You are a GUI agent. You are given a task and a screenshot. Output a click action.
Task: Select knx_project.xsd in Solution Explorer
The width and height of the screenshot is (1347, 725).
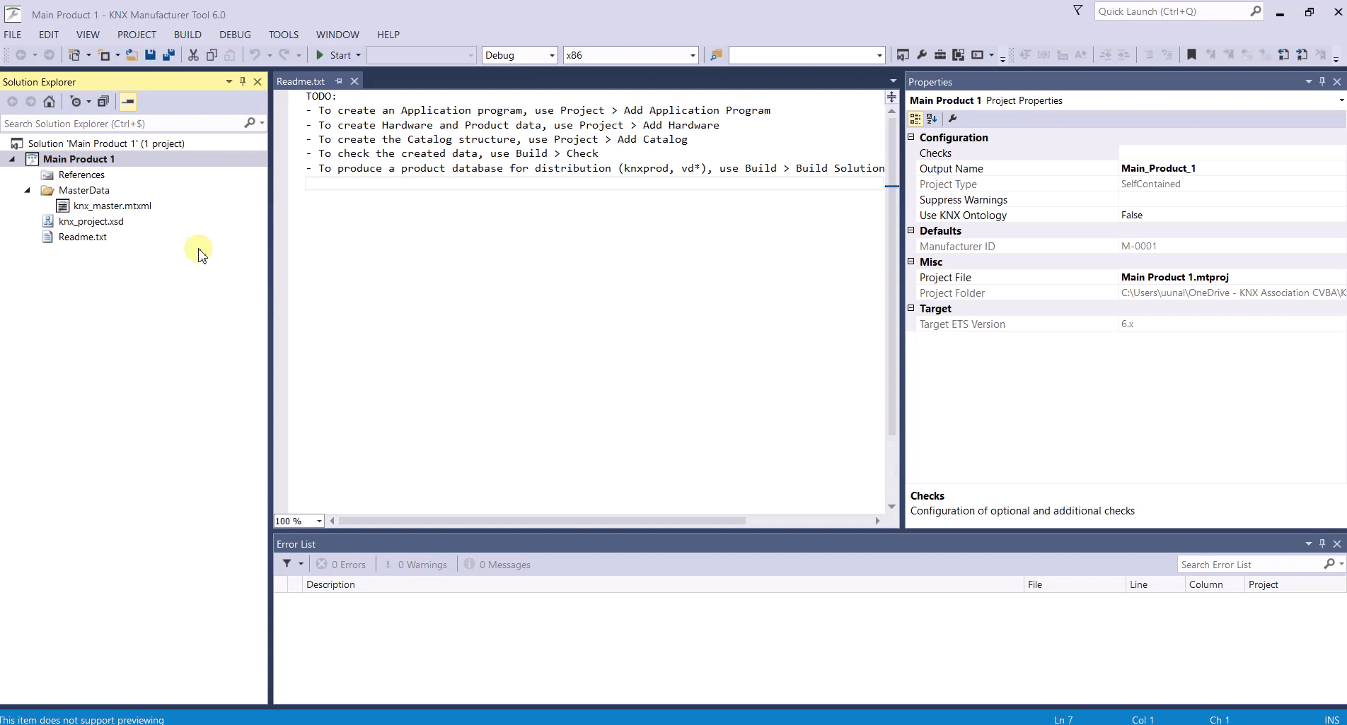pyautogui.click(x=91, y=221)
